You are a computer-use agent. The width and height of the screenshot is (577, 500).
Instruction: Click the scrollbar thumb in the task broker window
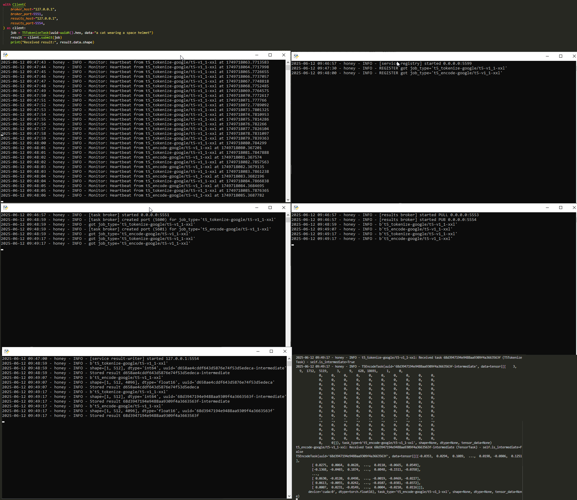click(288, 220)
